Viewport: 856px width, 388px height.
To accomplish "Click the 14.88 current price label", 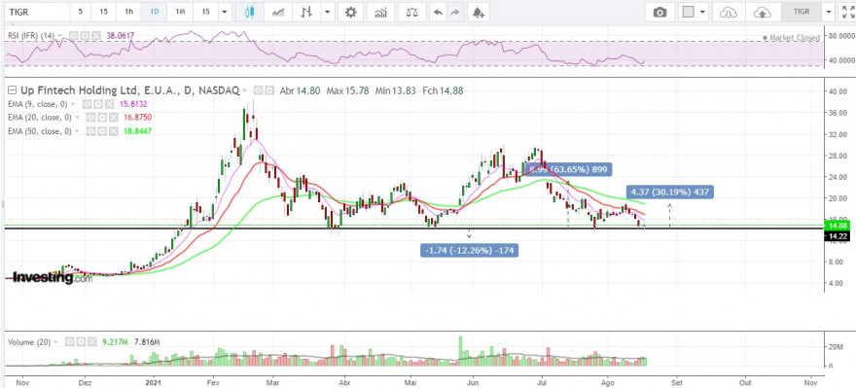I will (x=838, y=226).
